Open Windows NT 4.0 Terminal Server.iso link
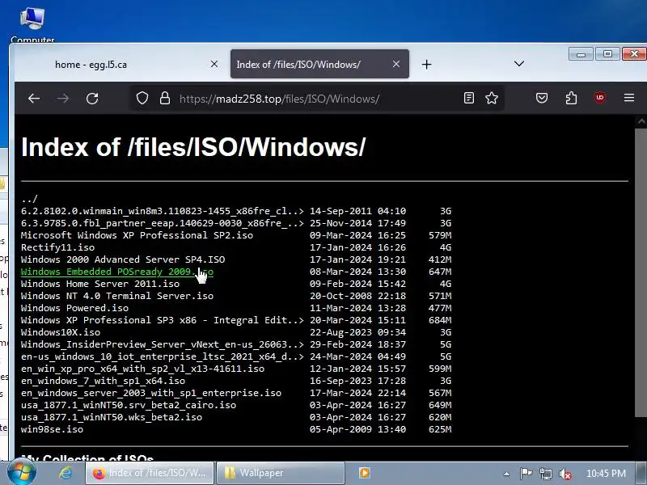This screenshot has width=647, height=485. [117, 296]
